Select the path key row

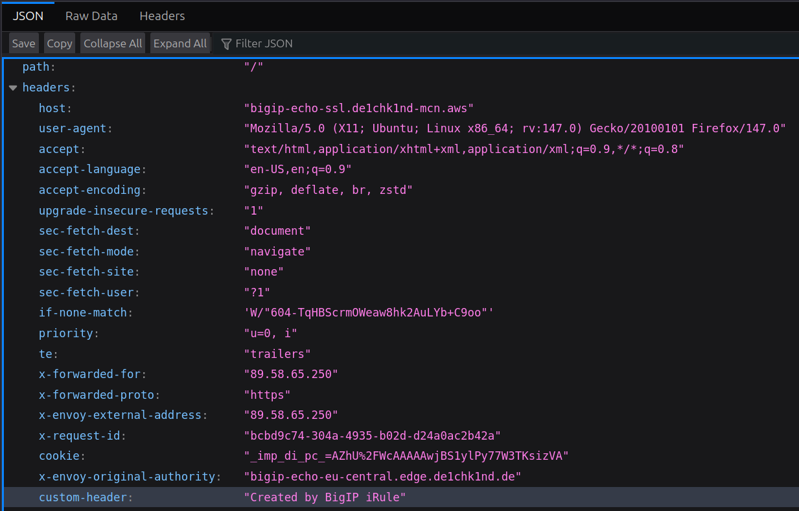click(401, 67)
